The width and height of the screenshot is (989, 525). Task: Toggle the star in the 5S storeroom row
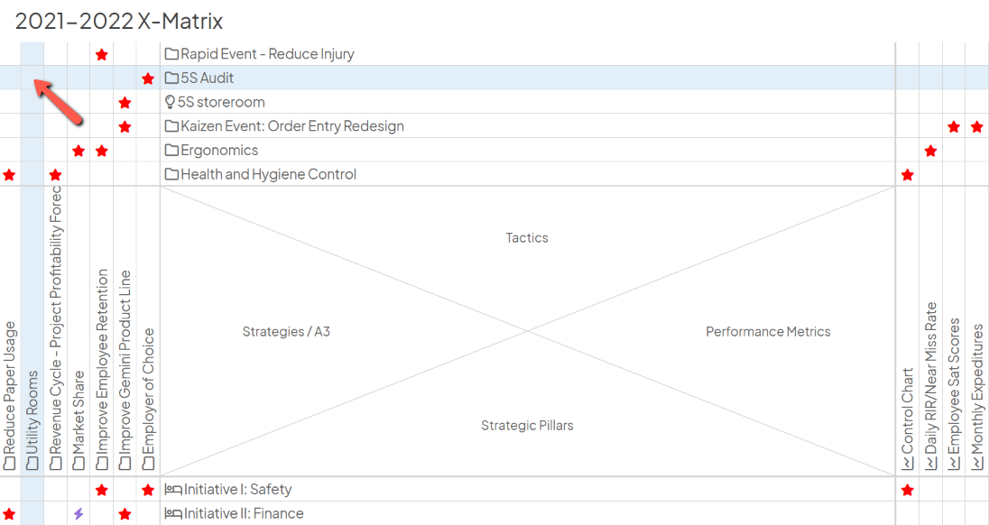point(125,103)
